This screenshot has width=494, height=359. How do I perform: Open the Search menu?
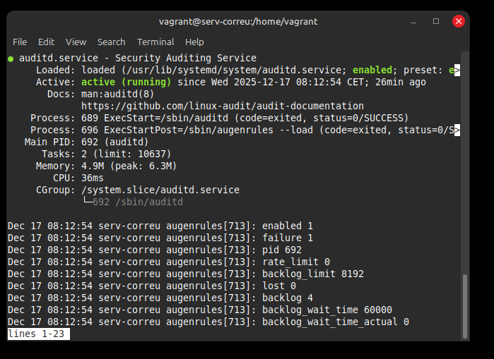coord(111,42)
